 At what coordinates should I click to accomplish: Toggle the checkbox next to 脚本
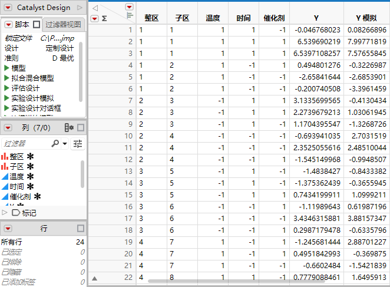click(37, 24)
